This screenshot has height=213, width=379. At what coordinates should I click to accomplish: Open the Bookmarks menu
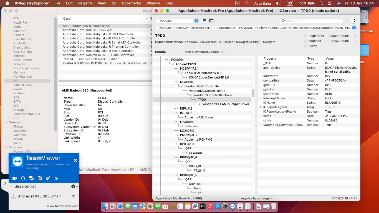[x=131, y=3]
